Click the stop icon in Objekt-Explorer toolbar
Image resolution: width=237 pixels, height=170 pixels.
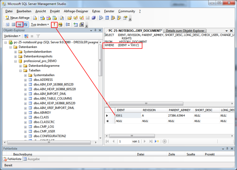(x=32, y=36)
